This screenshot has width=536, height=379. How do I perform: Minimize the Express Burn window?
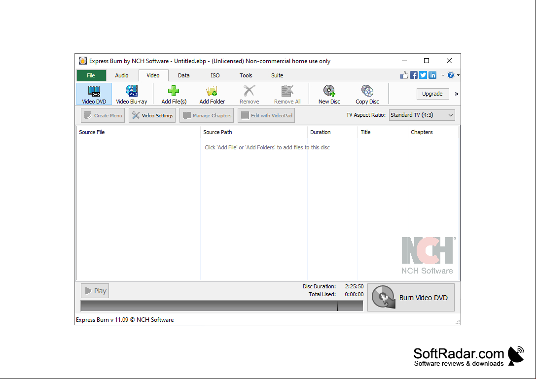pos(404,61)
